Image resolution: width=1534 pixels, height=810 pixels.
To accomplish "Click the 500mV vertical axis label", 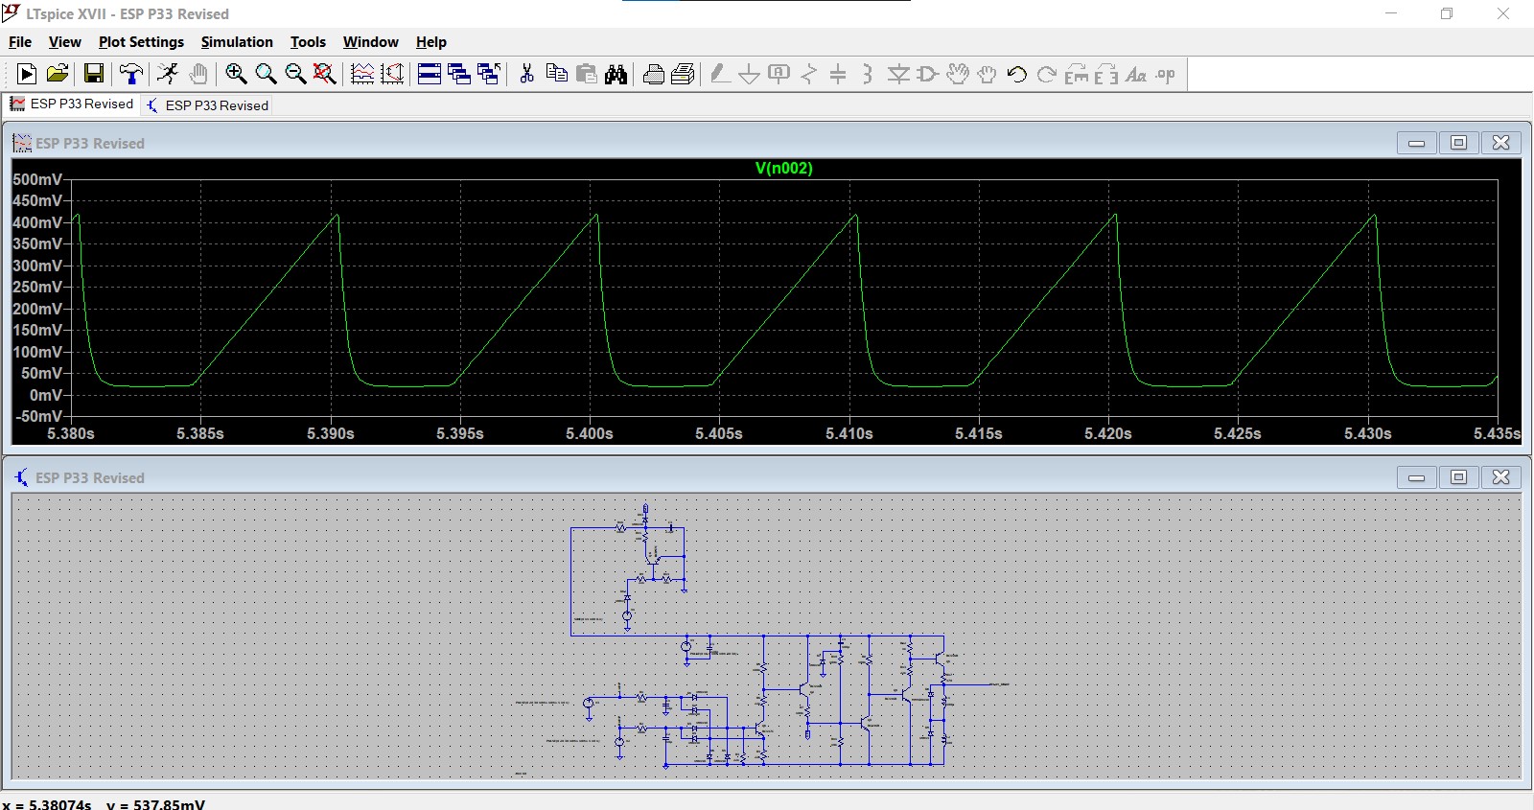I will (37, 179).
